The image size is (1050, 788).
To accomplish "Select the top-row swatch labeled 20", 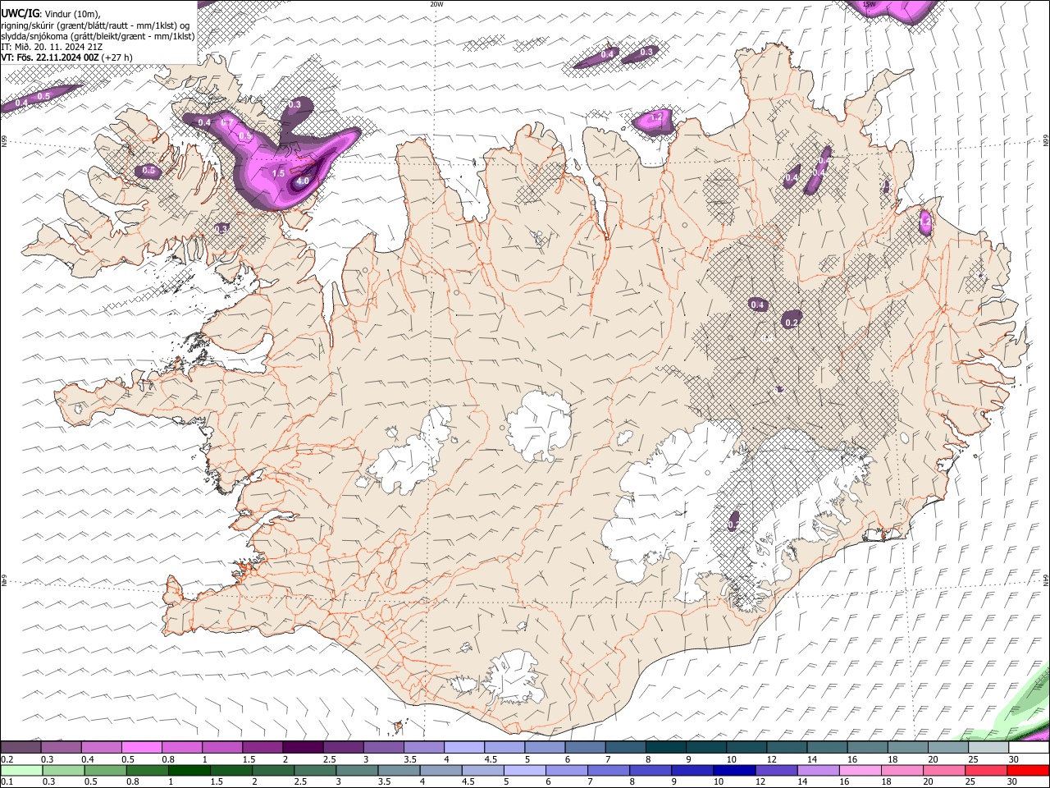I will (x=947, y=747).
